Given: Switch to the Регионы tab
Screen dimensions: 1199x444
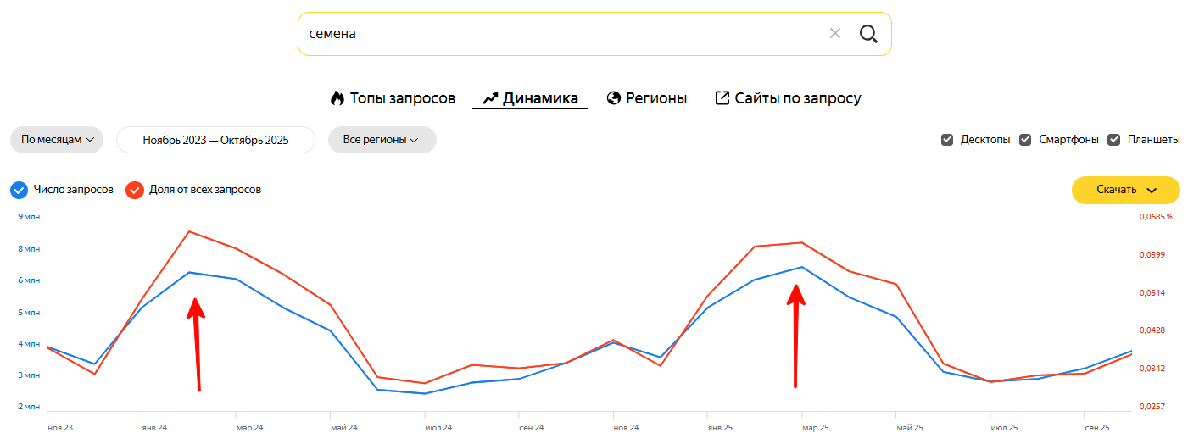Looking at the screenshot, I should (x=656, y=98).
